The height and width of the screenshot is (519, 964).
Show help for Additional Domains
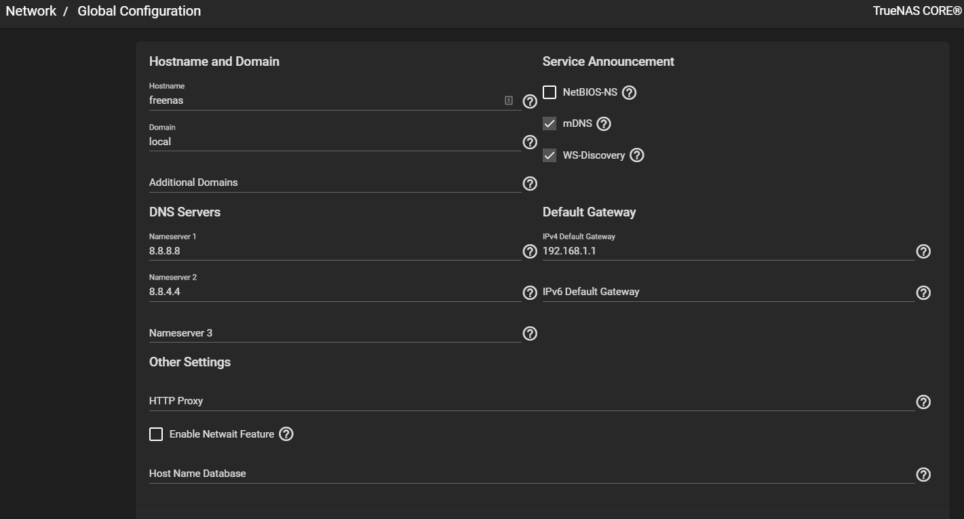pos(530,184)
